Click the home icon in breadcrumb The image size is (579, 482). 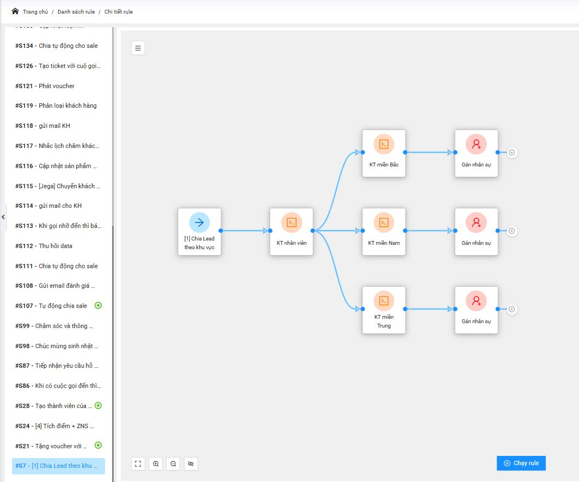tap(15, 11)
